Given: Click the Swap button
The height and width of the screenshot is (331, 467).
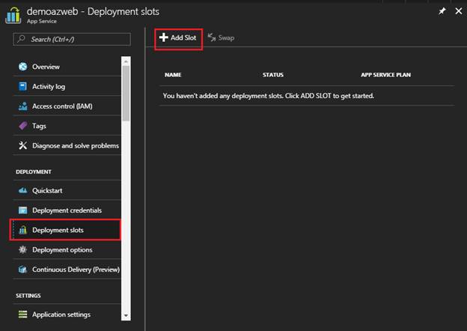Looking at the screenshot, I should coord(221,37).
